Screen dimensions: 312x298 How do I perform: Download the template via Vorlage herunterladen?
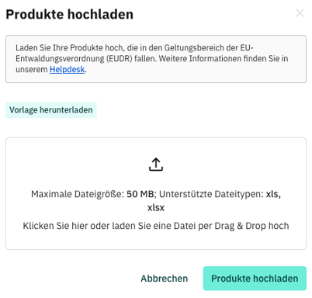click(51, 110)
